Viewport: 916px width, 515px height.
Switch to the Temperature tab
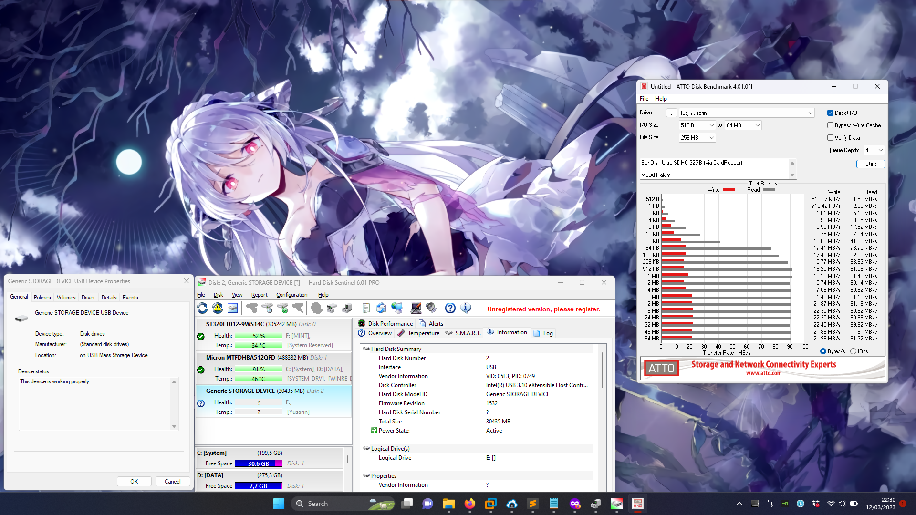[x=418, y=333]
